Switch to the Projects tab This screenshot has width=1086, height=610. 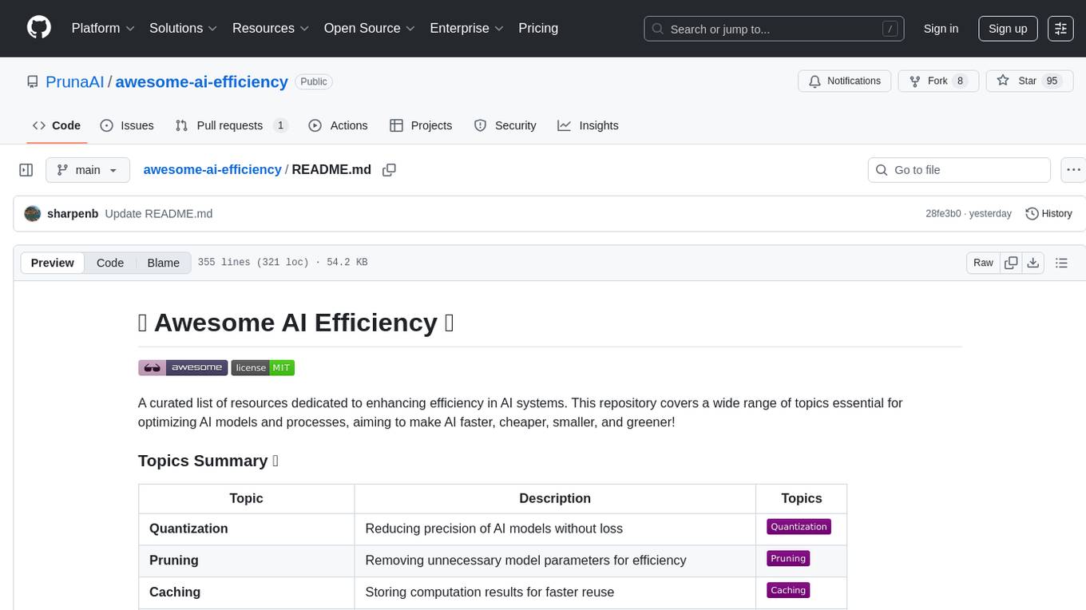[421, 125]
